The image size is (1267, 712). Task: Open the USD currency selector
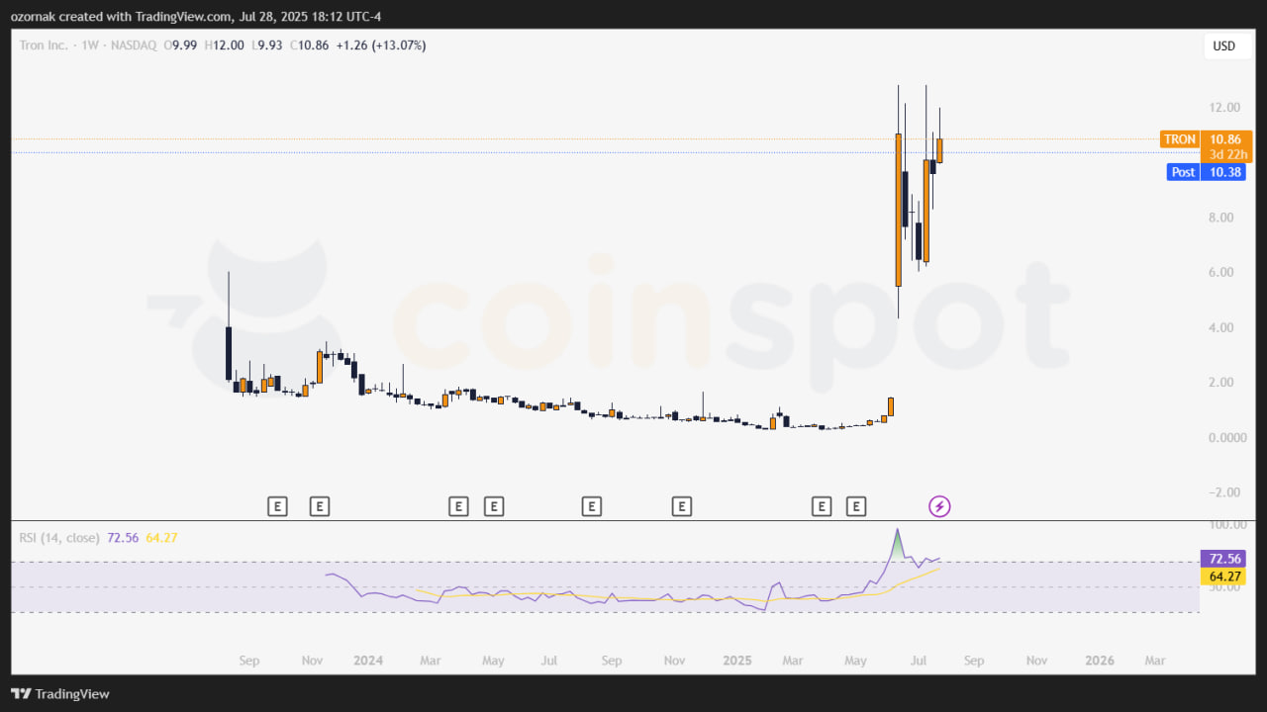pyautogui.click(x=1224, y=45)
